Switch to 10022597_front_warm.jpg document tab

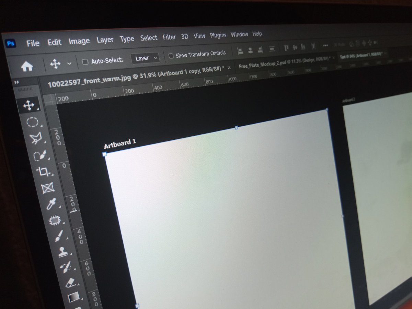click(135, 76)
